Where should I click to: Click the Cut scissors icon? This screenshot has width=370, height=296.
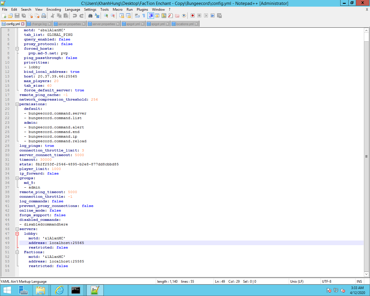[53, 16]
